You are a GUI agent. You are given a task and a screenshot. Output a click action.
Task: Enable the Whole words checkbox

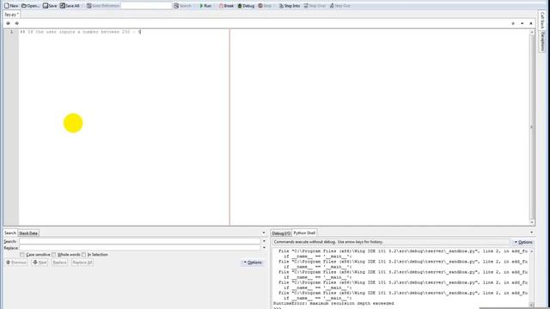pos(53,255)
